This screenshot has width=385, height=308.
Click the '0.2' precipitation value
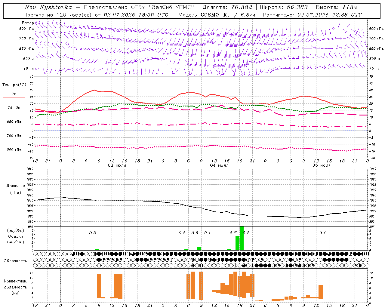93,233
